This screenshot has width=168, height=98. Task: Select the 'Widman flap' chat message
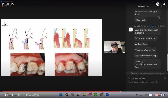pyautogui.click(x=141, y=44)
